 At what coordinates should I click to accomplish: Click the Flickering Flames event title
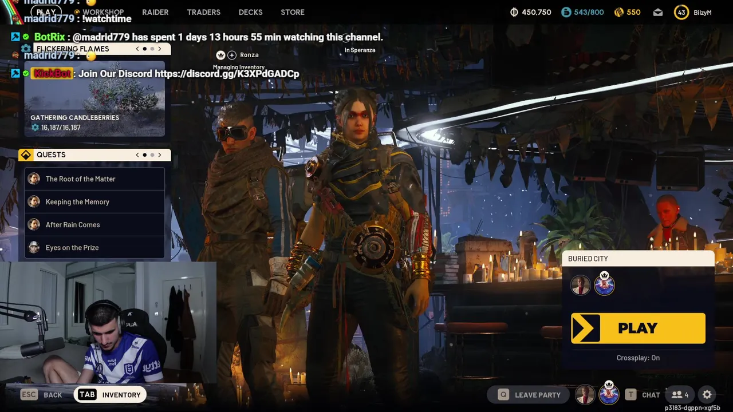coord(73,49)
